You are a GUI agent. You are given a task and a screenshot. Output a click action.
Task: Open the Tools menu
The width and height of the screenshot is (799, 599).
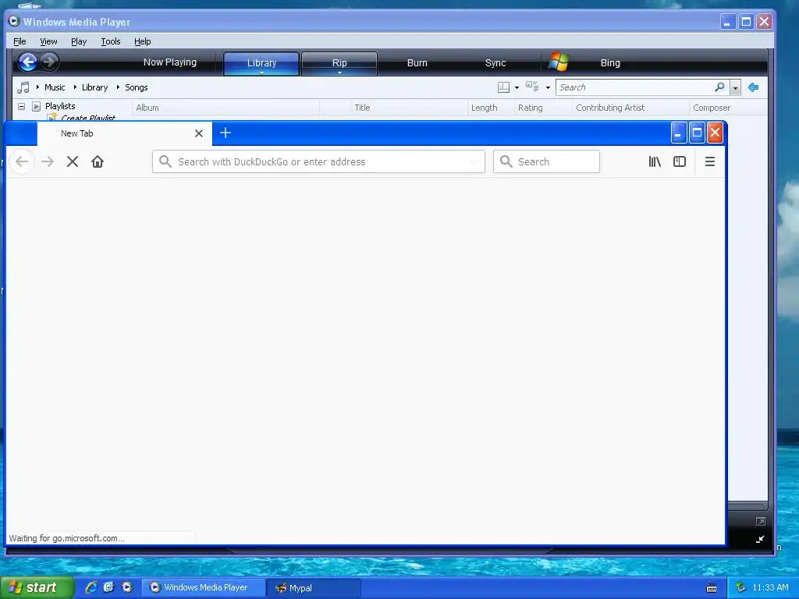click(x=111, y=41)
